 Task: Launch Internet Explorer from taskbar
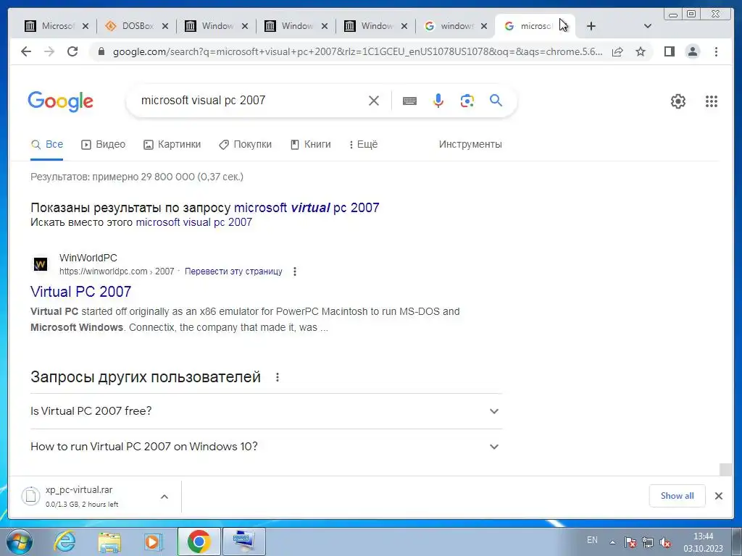[64, 542]
